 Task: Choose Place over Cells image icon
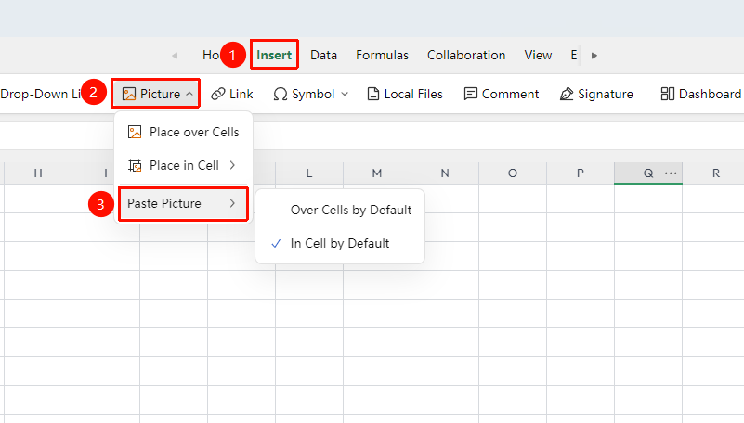point(135,132)
